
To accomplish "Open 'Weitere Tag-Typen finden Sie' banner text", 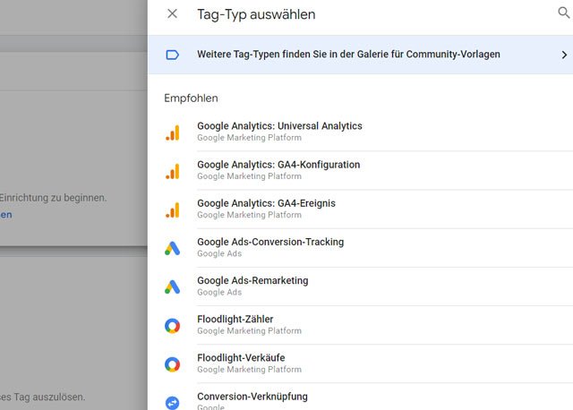I will pos(348,54).
